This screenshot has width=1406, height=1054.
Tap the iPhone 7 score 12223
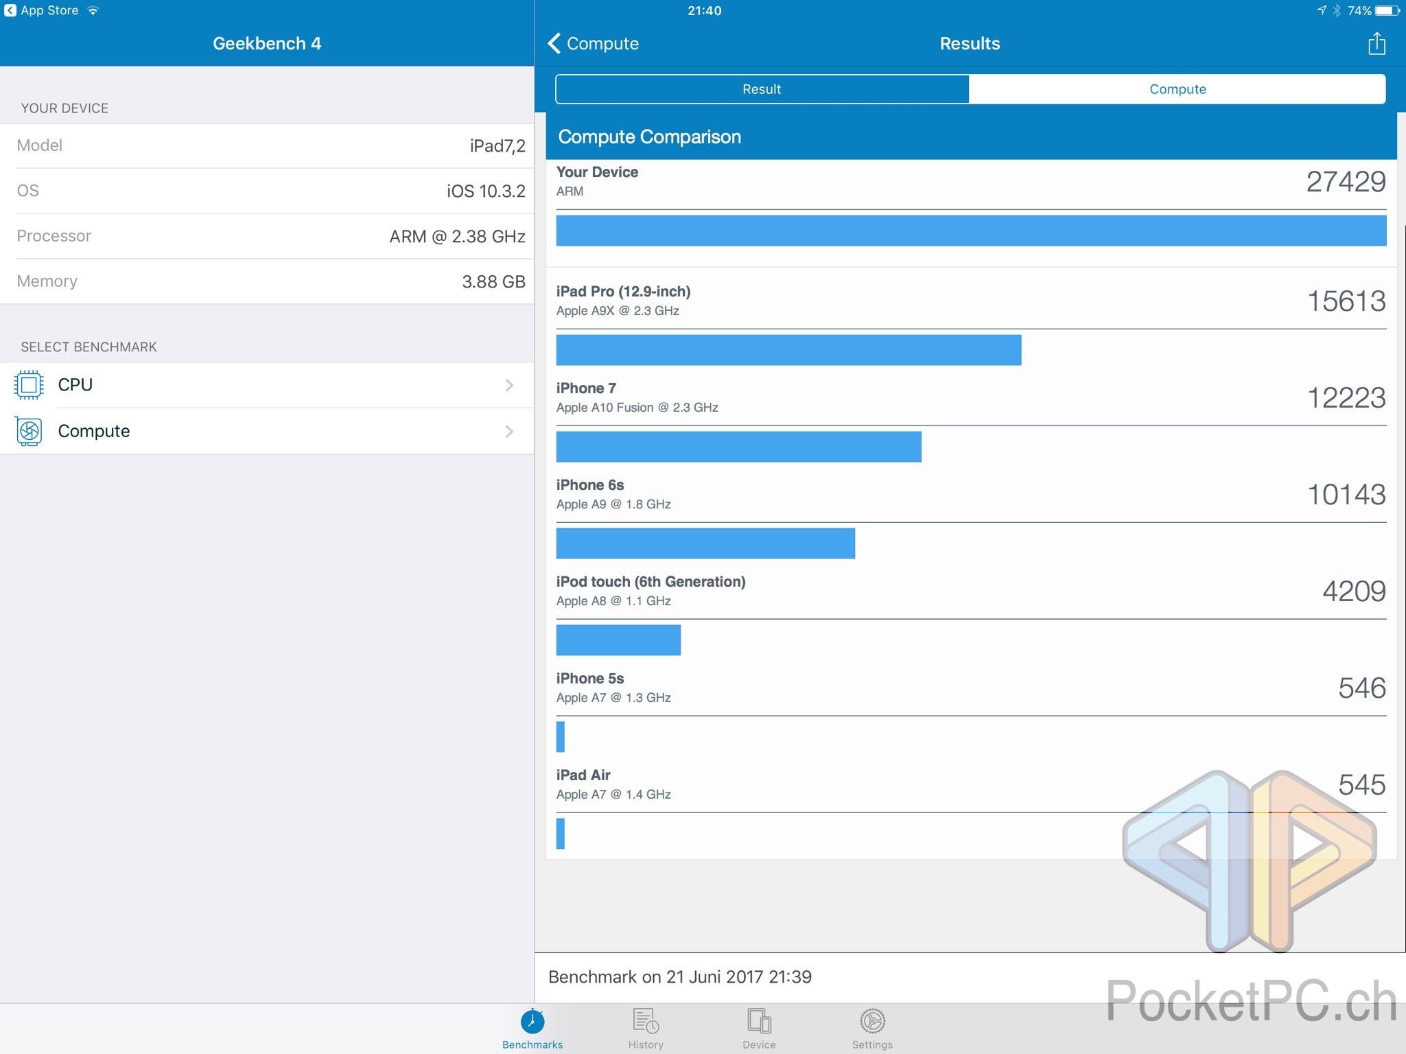pos(1346,398)
